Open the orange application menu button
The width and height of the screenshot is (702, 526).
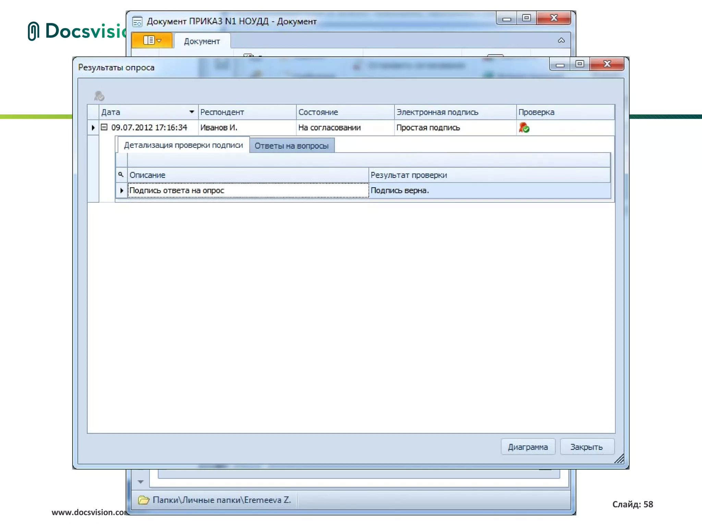click(152, 40)
